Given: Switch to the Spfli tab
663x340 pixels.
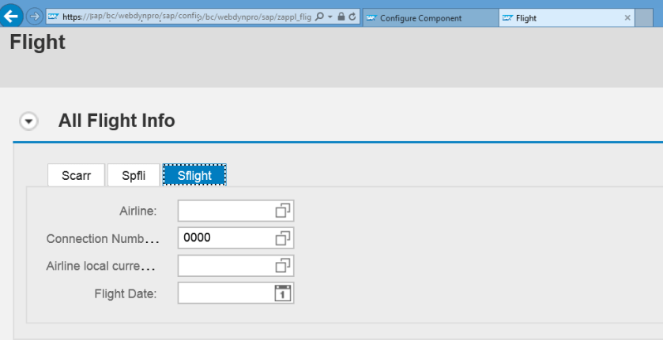Looking at the screenshot, I should click(x=134, y=175).
